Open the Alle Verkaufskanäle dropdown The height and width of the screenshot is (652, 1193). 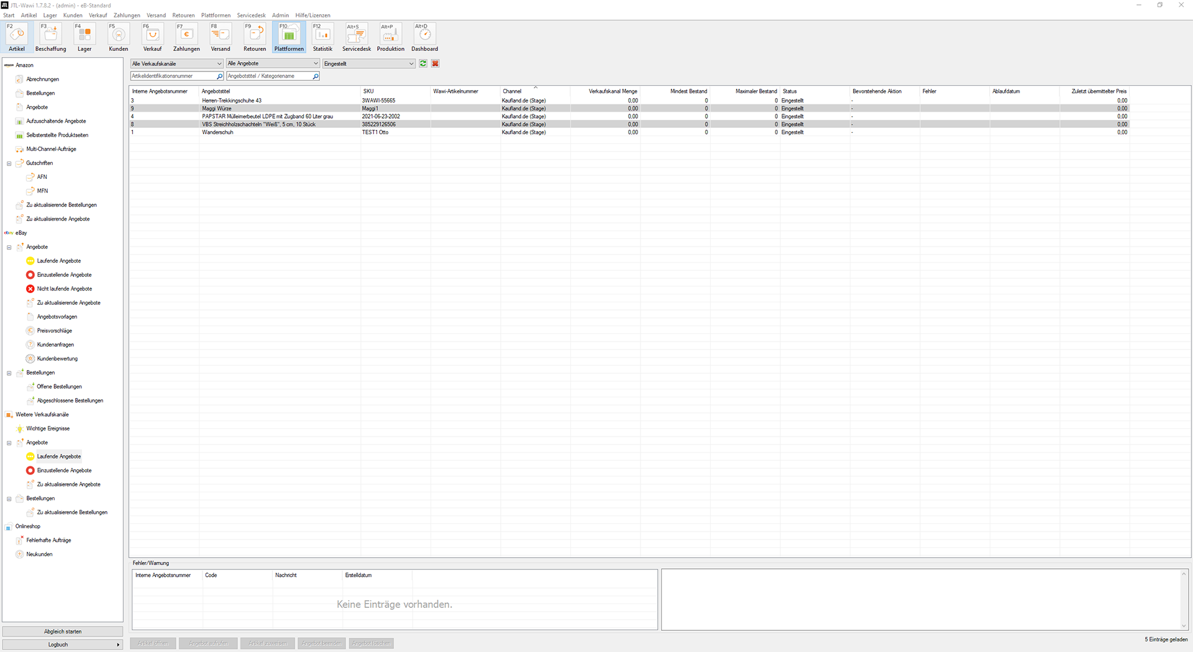(176, 63)
